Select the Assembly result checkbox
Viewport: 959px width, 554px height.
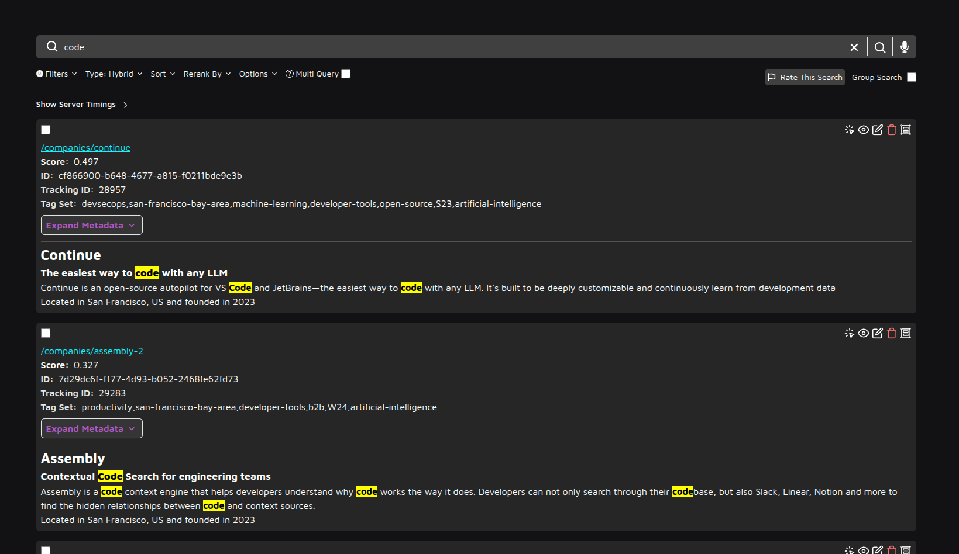coord(46,333)
